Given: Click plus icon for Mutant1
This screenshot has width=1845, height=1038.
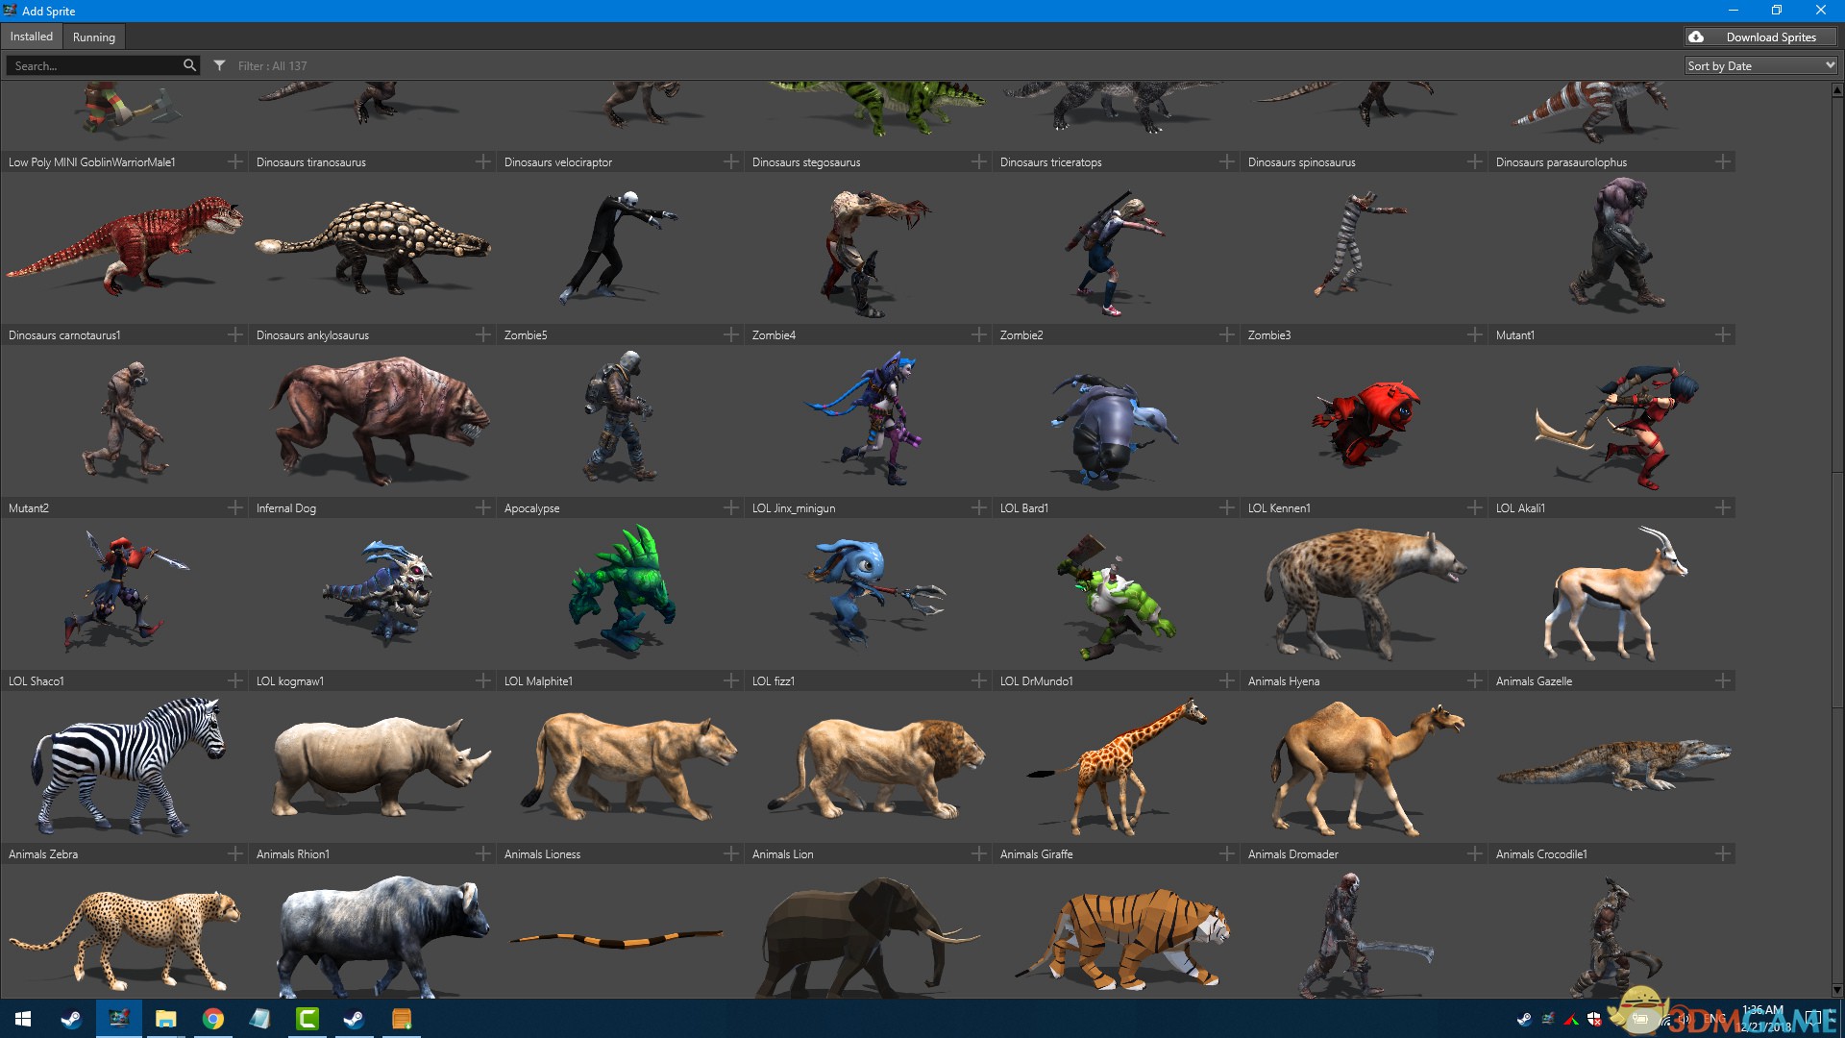Looking at the screenshot, I should 1723,334.
